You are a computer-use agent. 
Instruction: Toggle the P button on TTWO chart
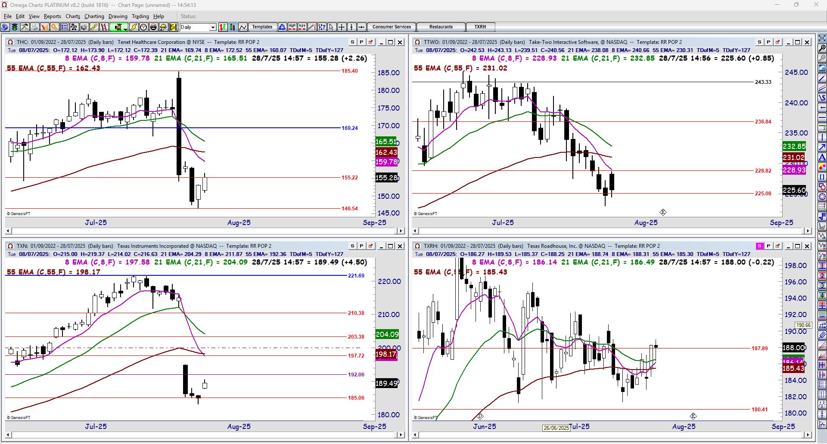coord(768,42)
